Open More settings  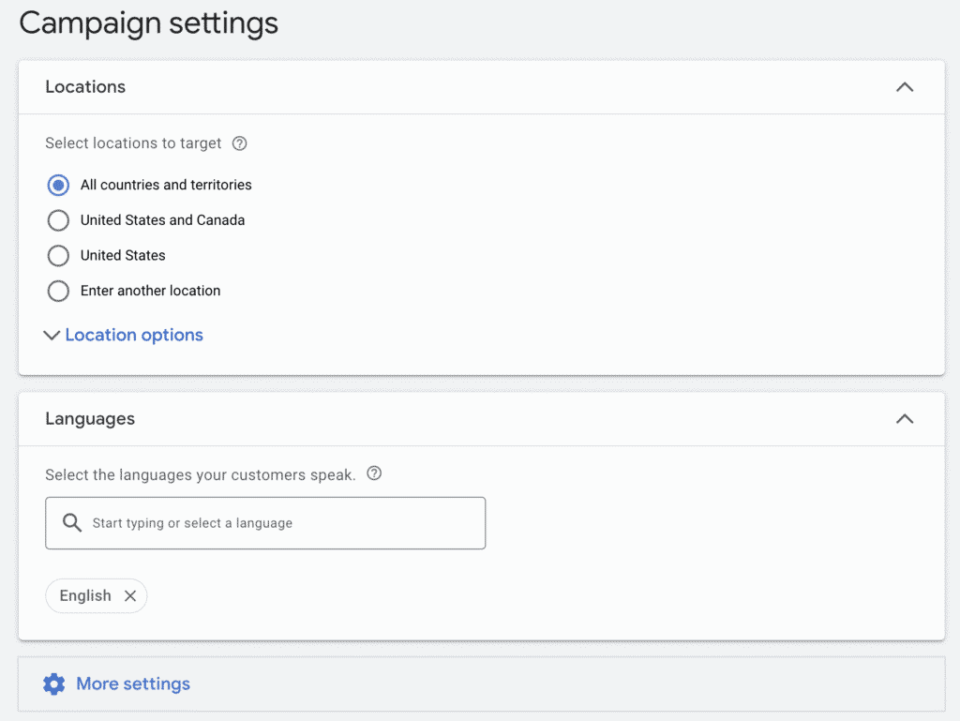pos(132,683)
